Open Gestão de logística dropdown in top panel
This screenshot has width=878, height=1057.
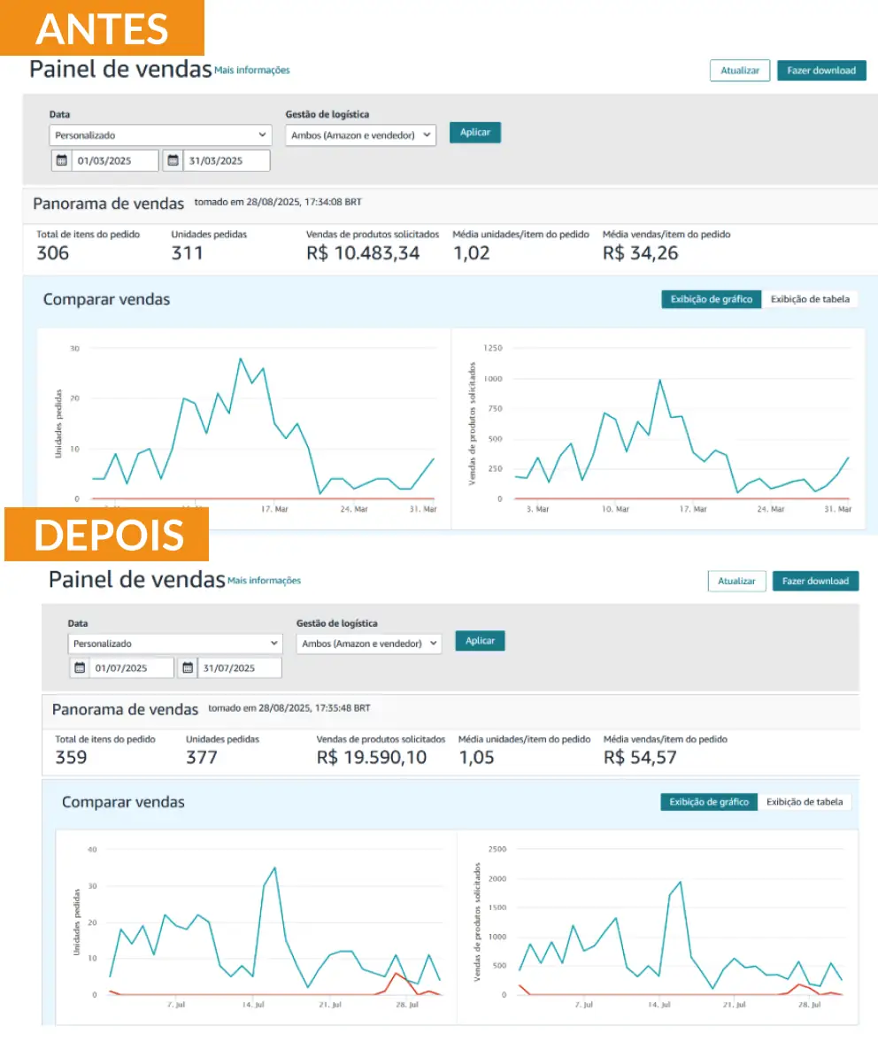pyautogui.click(x=360, y=135)
